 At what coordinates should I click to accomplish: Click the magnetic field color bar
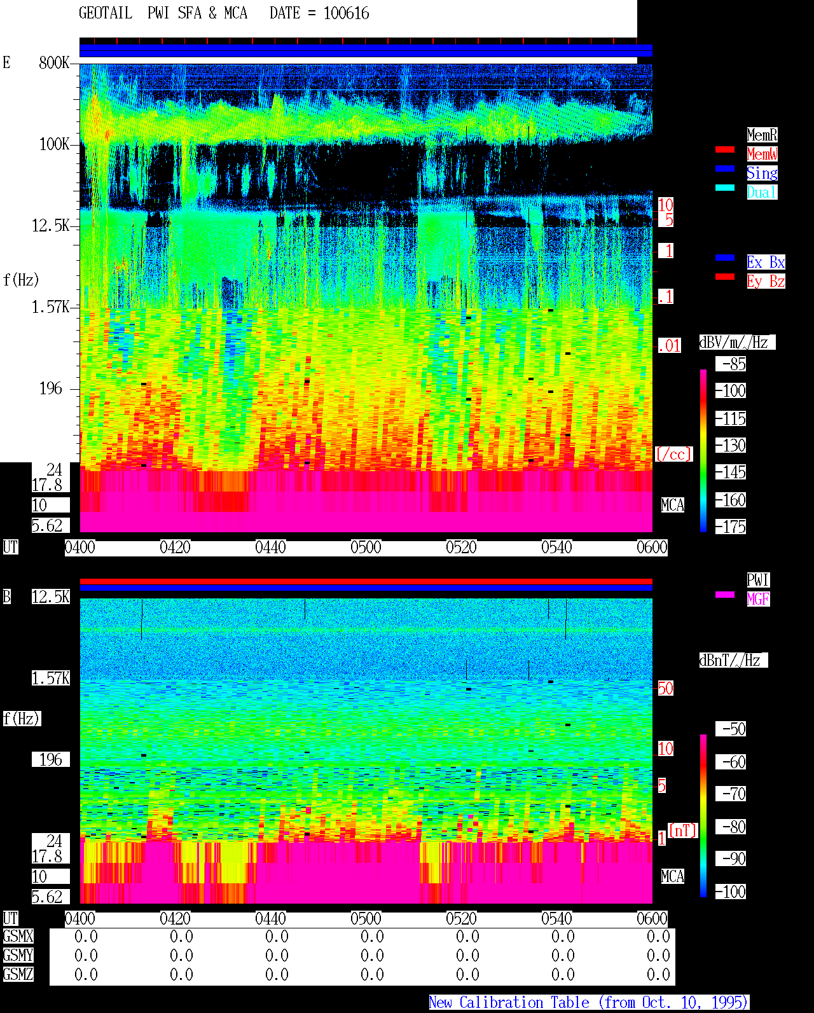(703, 816)
